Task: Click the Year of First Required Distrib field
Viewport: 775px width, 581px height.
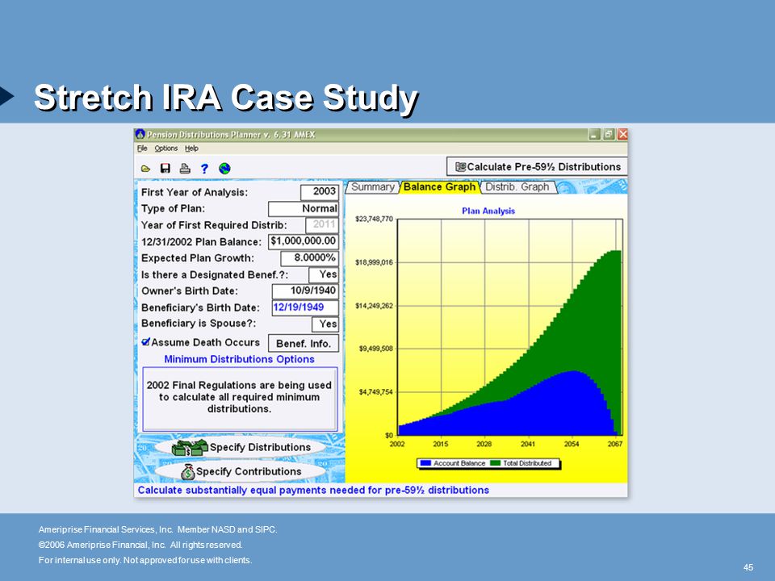Action: point(322,225)
